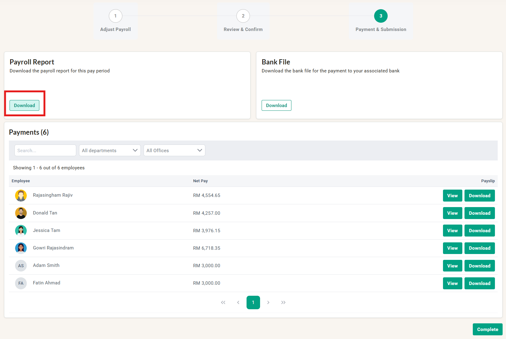The height and width of the screenshot is (339, 506).
Task: Download the Bank File
Action: pyautogui.click(x=276, y=105)
